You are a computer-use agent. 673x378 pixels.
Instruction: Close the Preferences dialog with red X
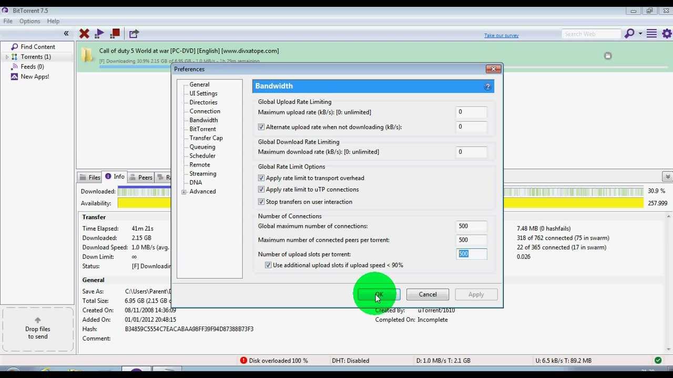coord(493,69)
